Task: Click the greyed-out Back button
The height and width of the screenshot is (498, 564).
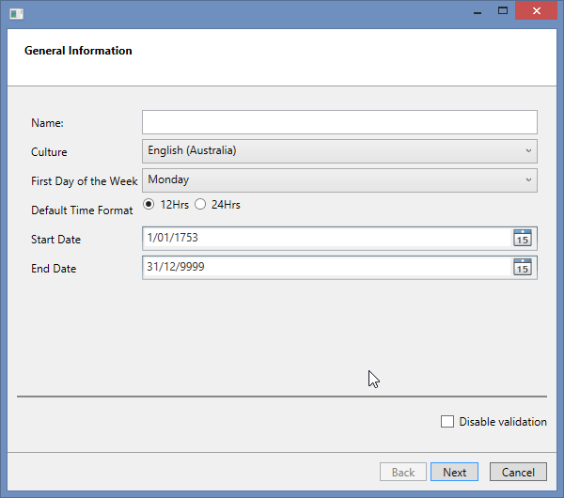Action: (402, 472)
